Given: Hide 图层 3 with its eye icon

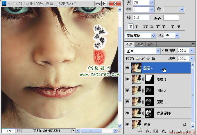Looking at the screenshot, I should click(127, 79).
